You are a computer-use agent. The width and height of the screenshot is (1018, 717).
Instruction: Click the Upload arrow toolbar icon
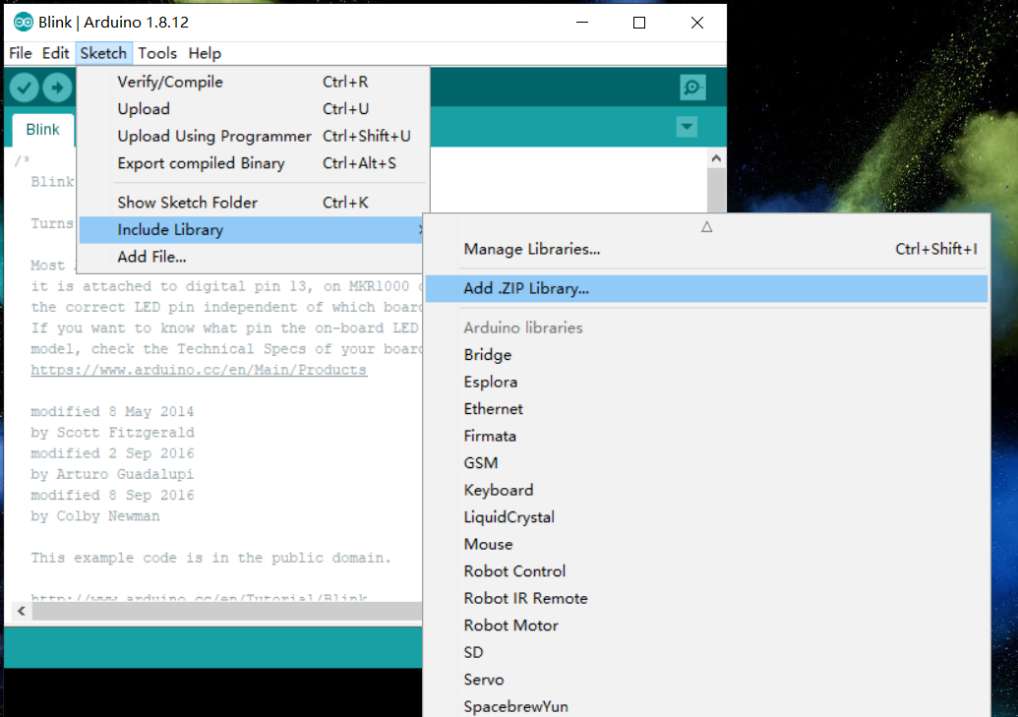point(58,87)
